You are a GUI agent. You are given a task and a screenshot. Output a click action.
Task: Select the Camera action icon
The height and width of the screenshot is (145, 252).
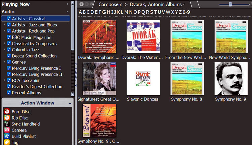(x=7, y=130)
